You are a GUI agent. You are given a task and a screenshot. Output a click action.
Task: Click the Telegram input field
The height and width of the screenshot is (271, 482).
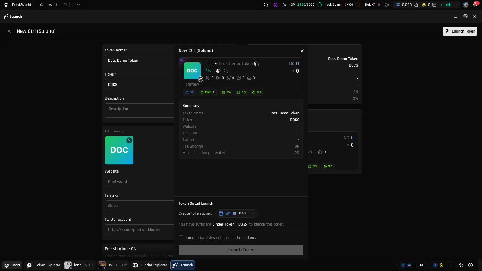pyautogui.click(x=139, y=206)
